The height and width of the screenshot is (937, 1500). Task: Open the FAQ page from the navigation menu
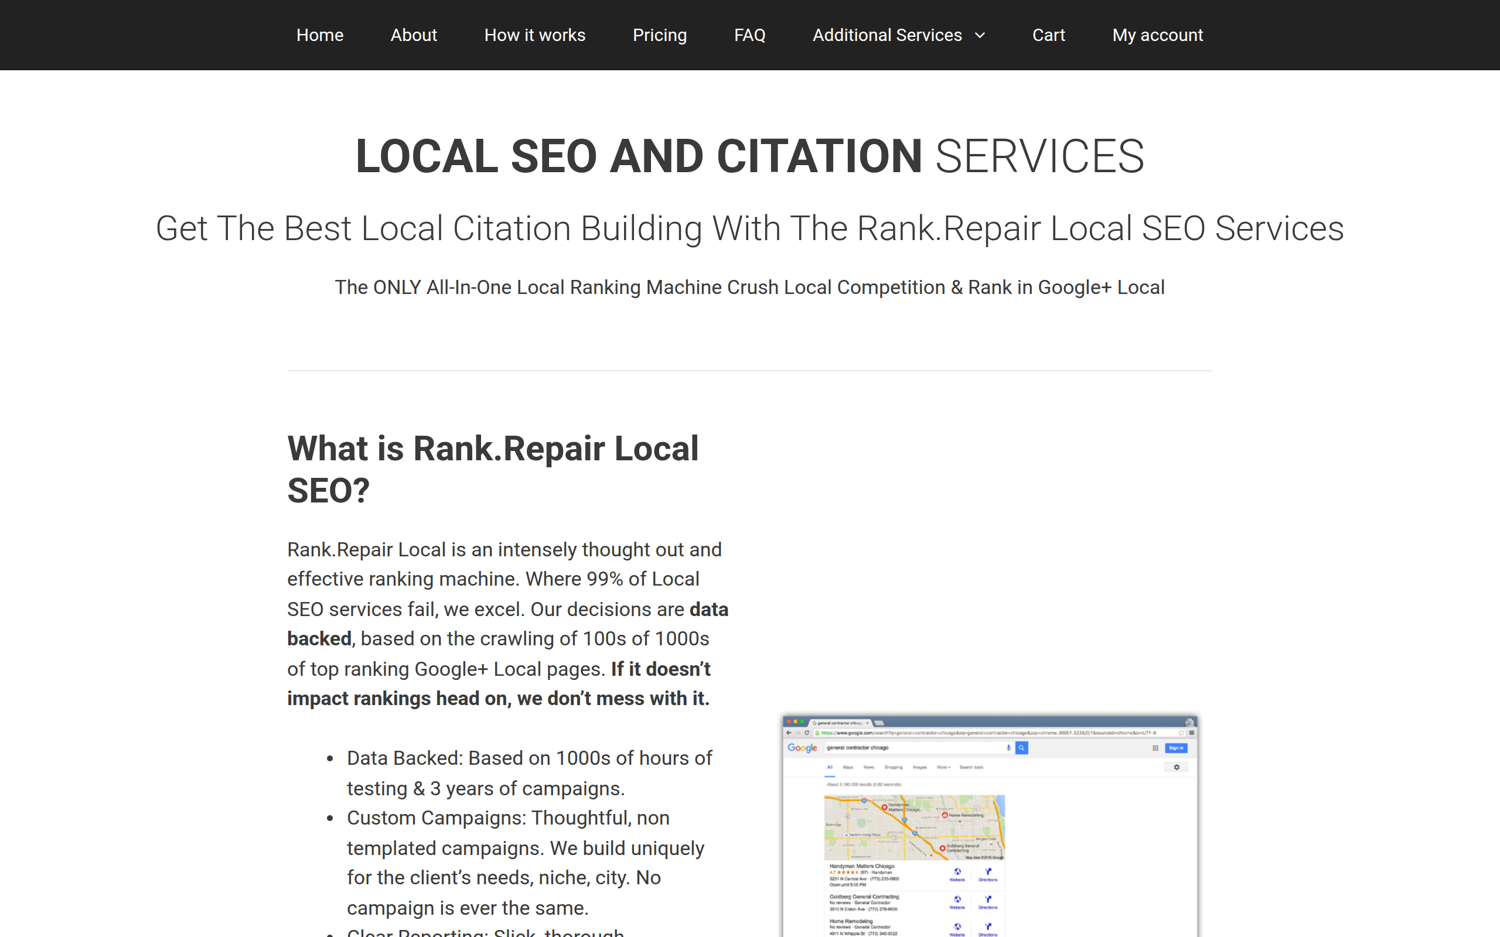tap(749, 35)
